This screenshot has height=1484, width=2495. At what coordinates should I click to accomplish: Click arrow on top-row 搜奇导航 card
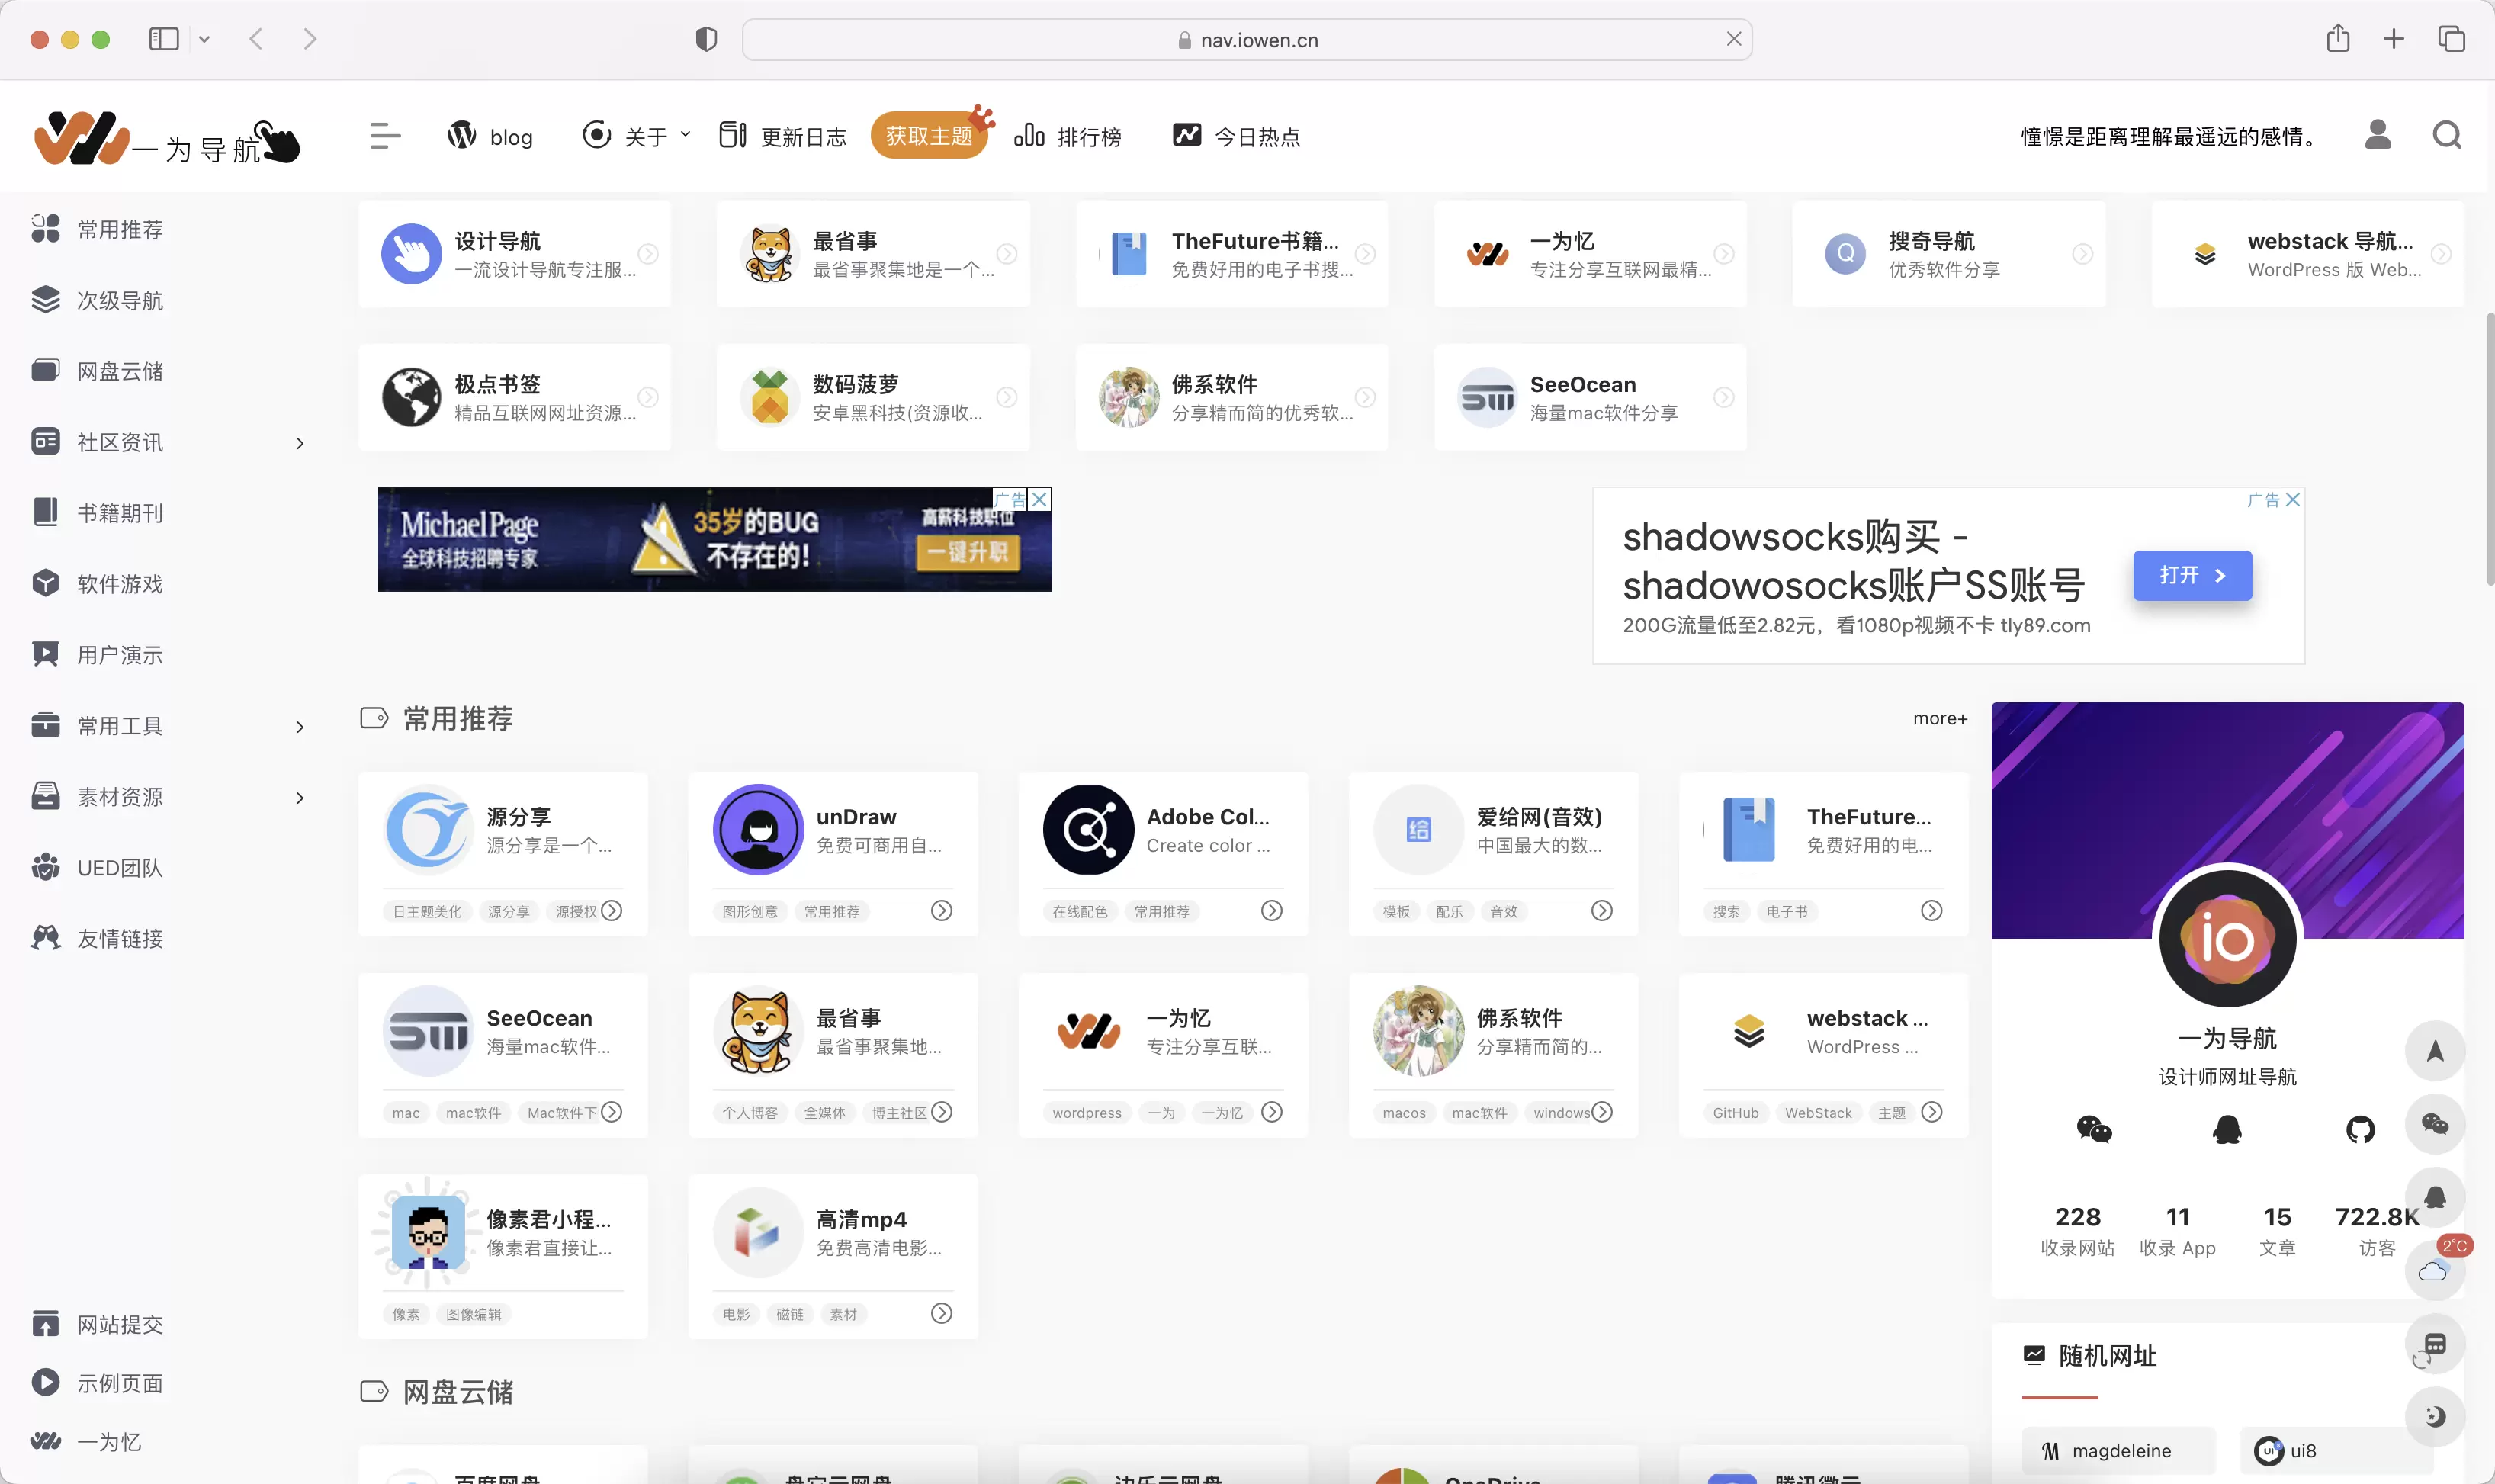click(2082, 254)
